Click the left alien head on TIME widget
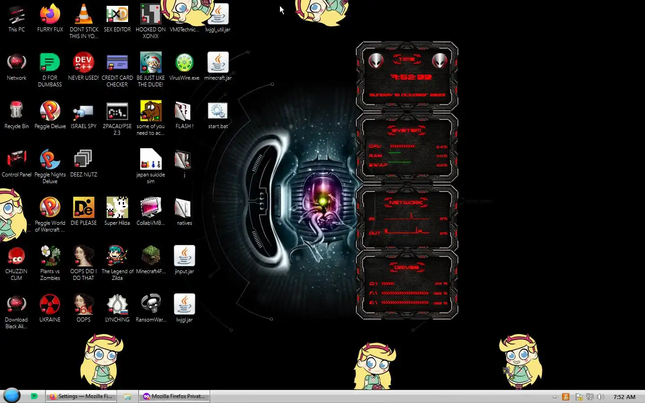The height and width of the screenshot is (403, 645). pyautogui.click(x=376, y=60)
